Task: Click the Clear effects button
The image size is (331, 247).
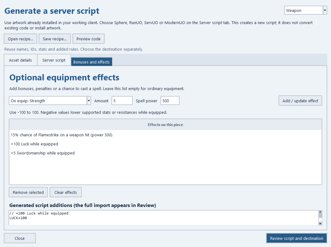Action: coord(66,192)
